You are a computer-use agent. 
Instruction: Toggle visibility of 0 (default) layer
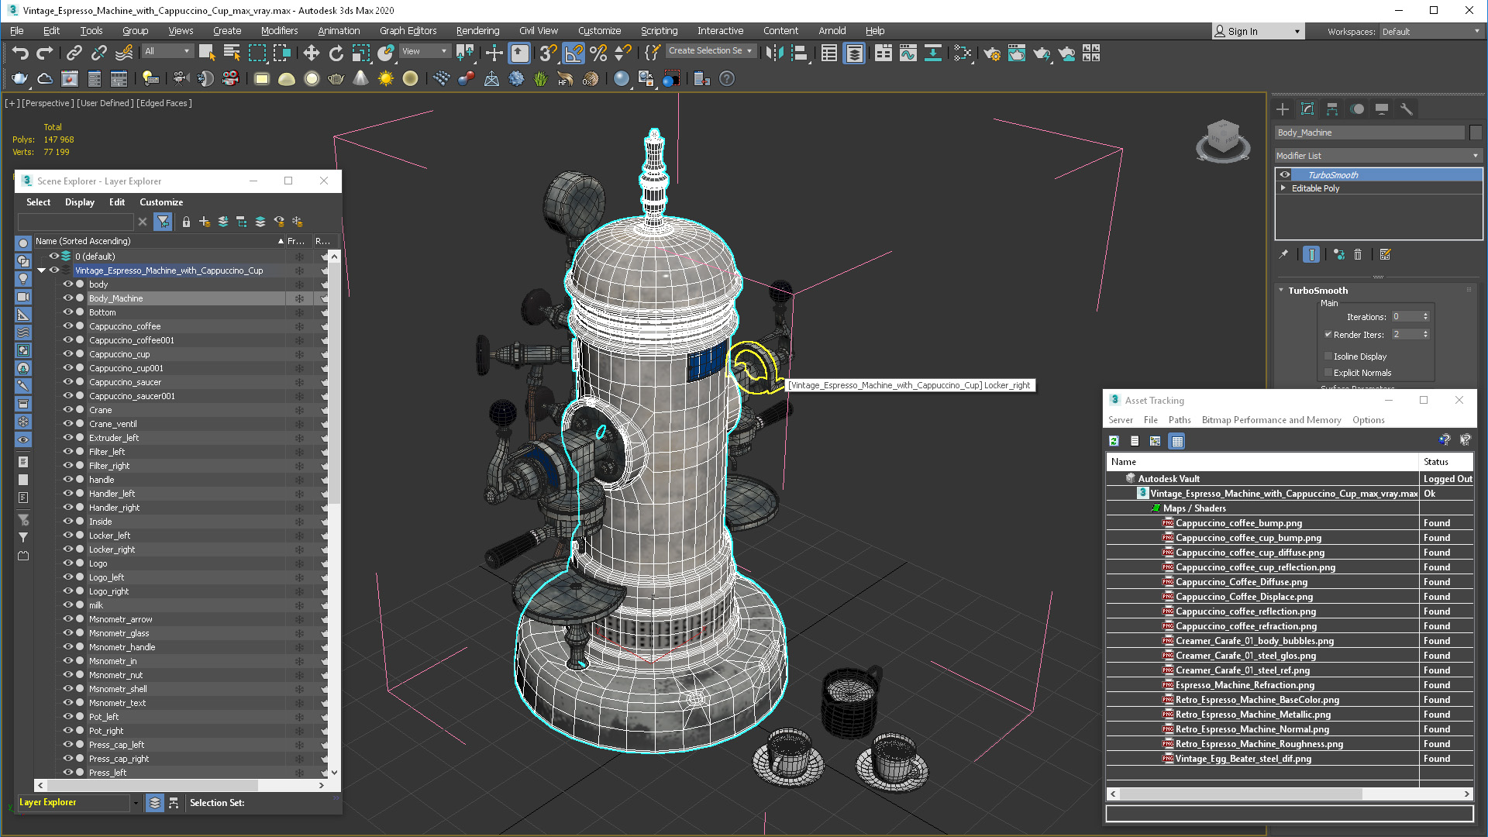[54, 257]
